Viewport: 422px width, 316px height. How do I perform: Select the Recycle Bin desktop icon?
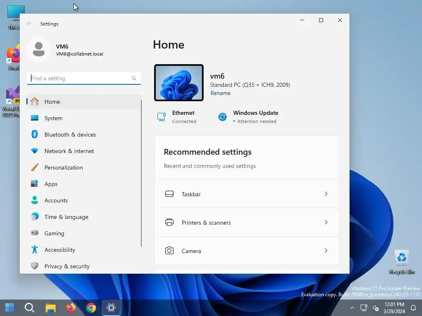[401, 262]
